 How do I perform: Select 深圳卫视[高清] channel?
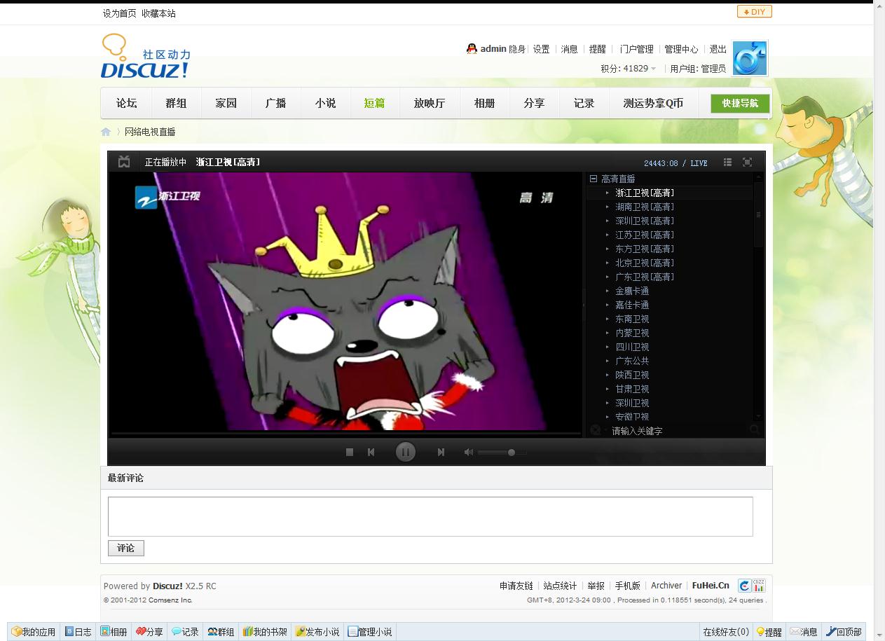(x=645, y=221)
